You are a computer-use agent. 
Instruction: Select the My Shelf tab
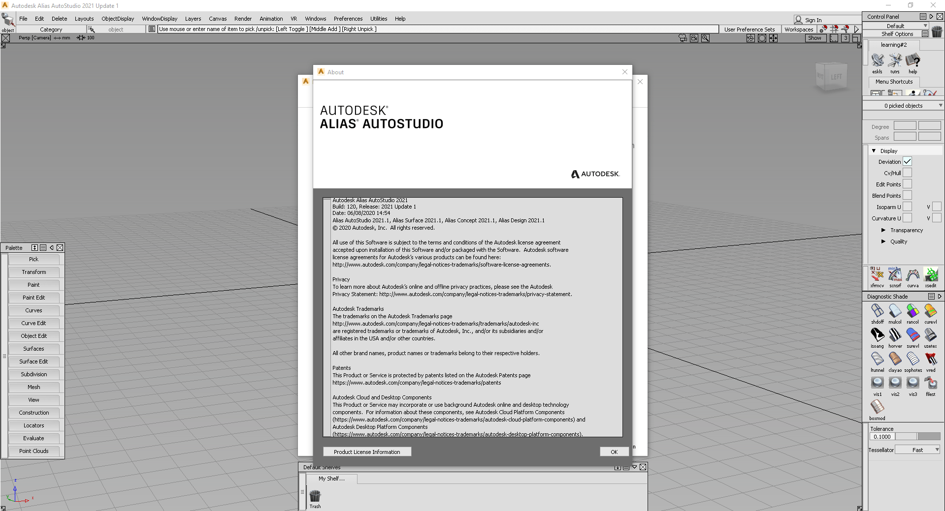(331, 479)
